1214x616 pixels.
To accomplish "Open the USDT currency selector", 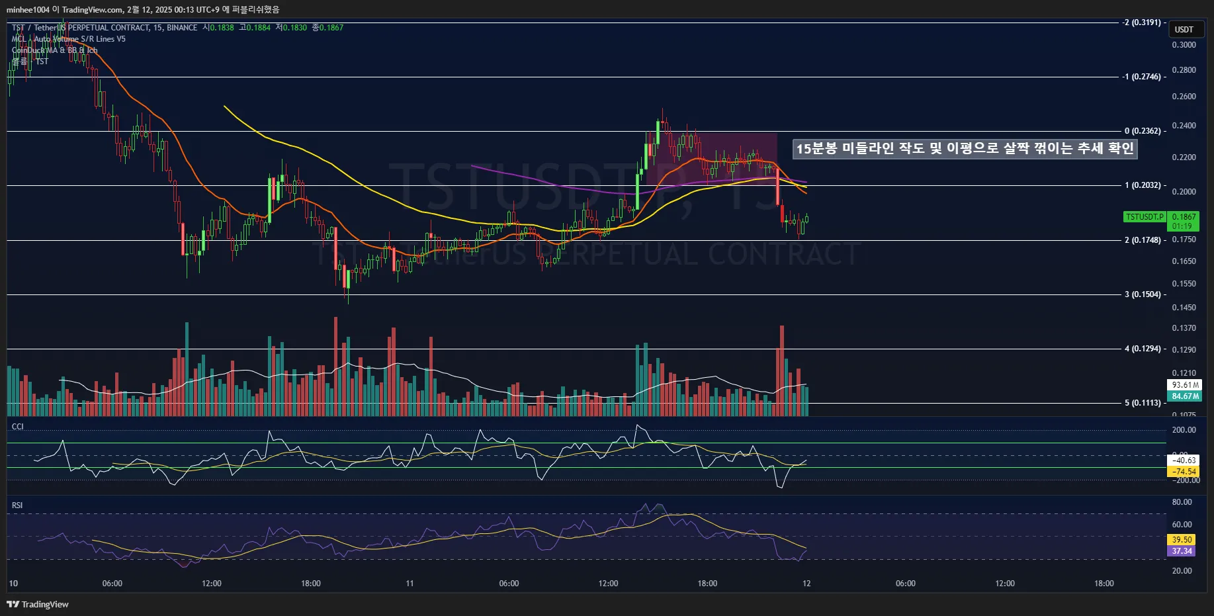I will tap(1185, 29).
